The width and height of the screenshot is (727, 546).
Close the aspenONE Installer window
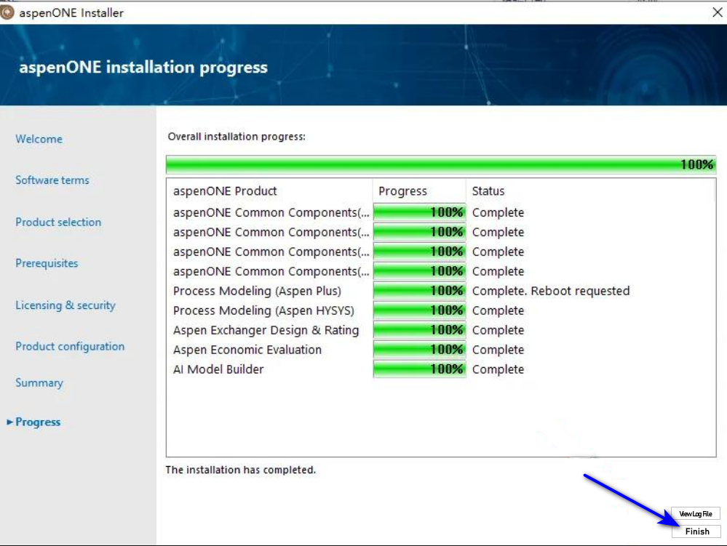[717, 12]
